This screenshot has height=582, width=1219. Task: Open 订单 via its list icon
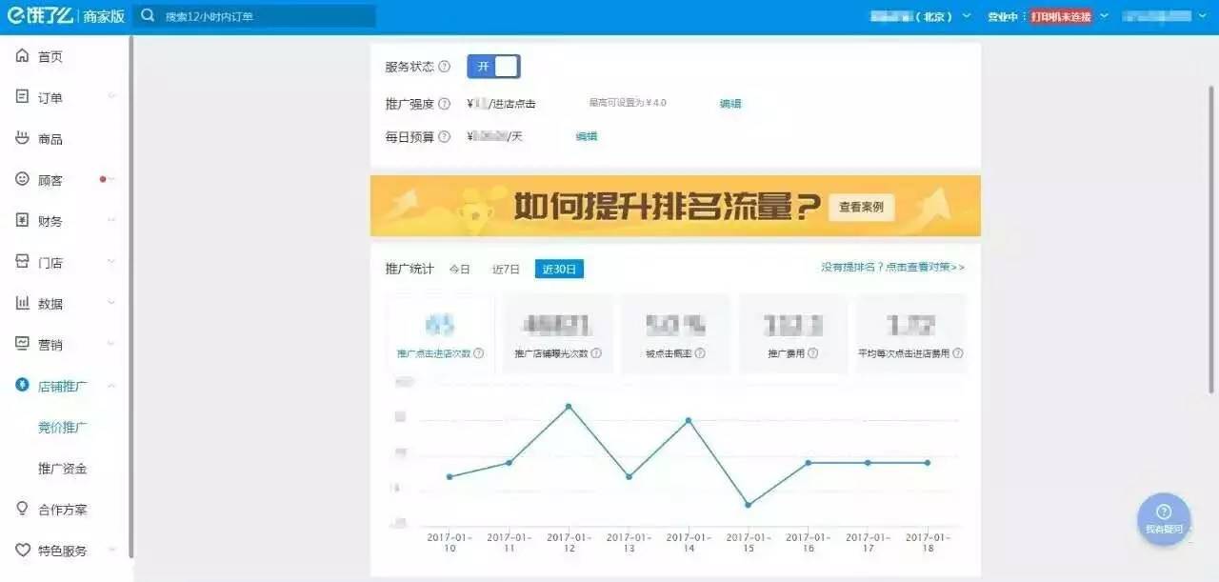[x=23, y=97]
